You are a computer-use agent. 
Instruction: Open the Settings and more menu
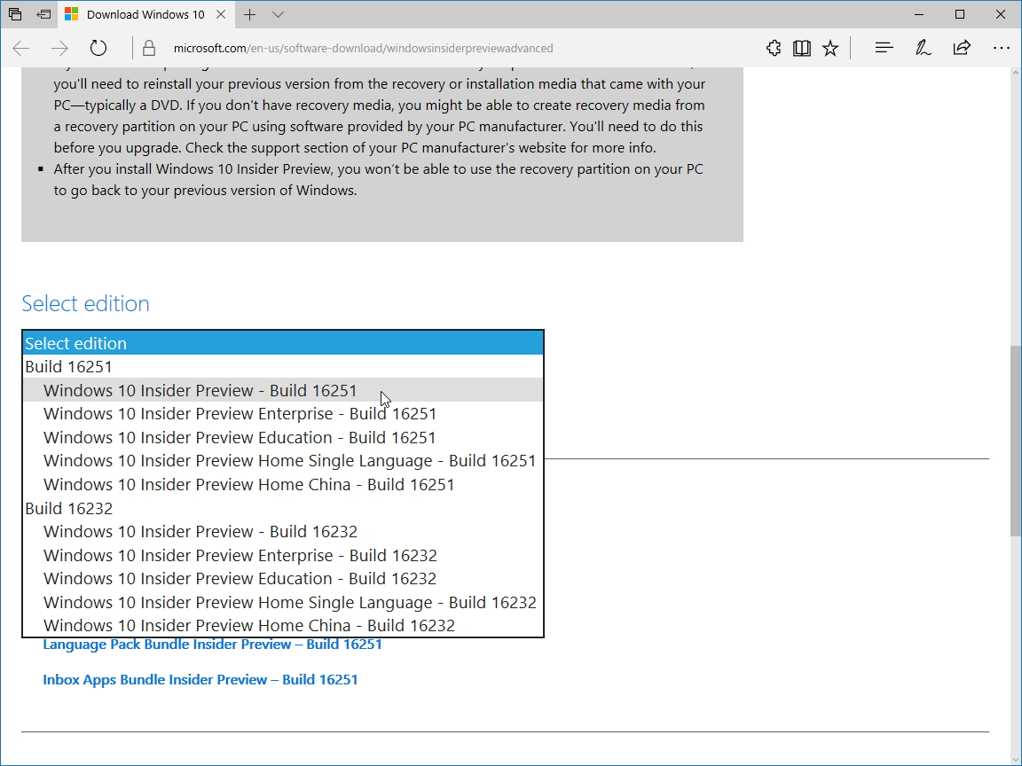click(1002, 48)
